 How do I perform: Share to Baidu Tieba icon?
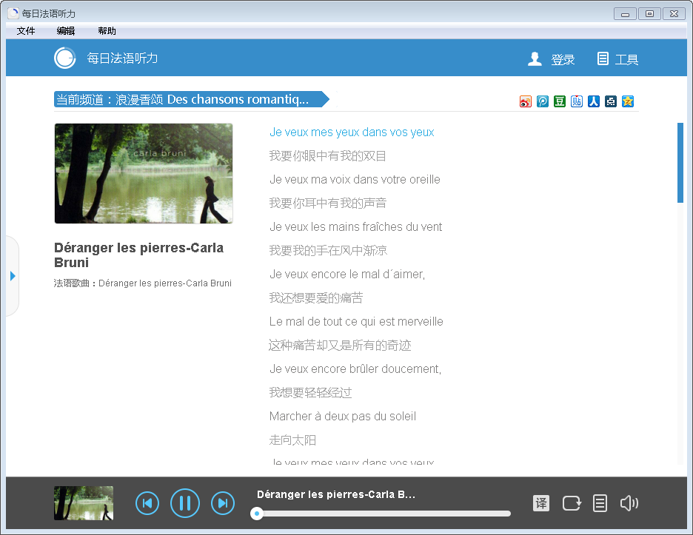(576, 101)
